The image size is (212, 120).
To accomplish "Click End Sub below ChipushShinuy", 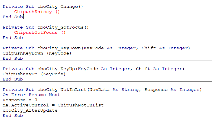I will (13, 17).
